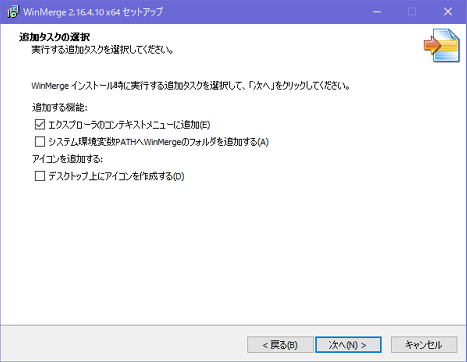
Task: Click the アイコンを追加する: group label
Action: click(67, 159)
